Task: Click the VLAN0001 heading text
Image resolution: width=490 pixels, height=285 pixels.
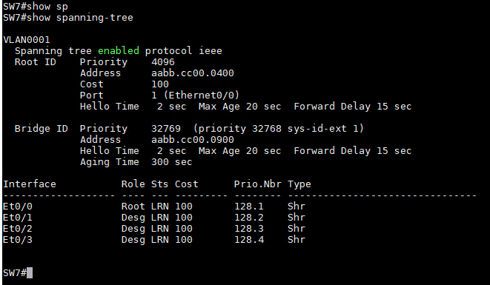Action: 27,40
